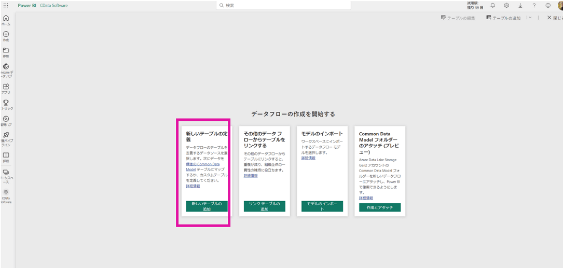Open アプリ (Apps) in the sidebar
563x268 pixels.
click(x=6, y=88)
